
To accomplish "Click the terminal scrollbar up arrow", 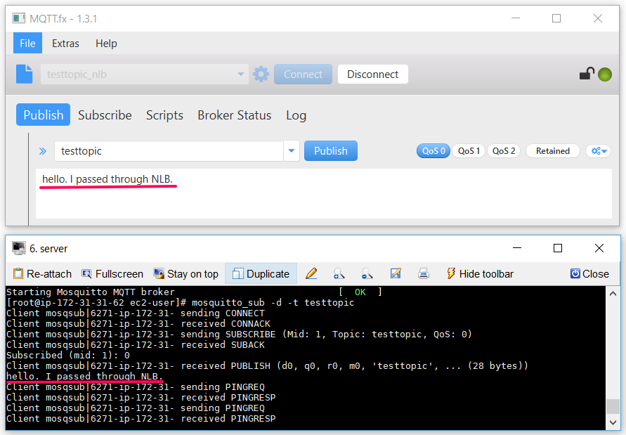I will 613,294.
